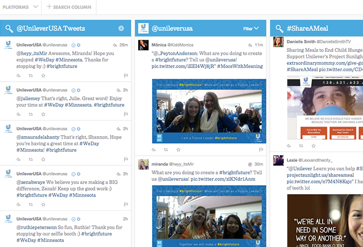Favorite Mónica's @_PeytonAnderson tweet
The width and height of the screenshot is (363, 247).
pyautogui.click(x=178, y=150)
